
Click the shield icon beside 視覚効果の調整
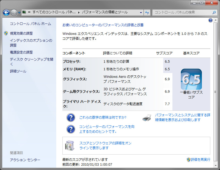pyautogui.click(x=6, y=33)
